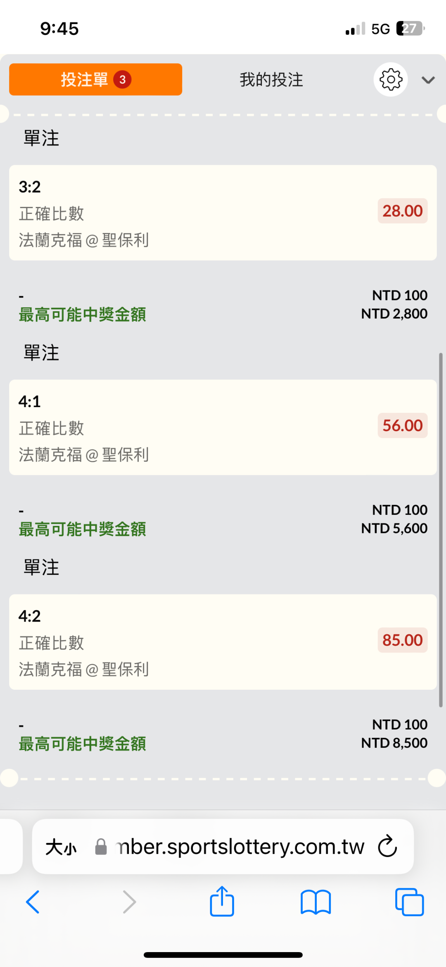Collapse the bet slip with the chevron
Image resolution: width=446 pixels, height=967 pixels.
(x=428, y=80)
